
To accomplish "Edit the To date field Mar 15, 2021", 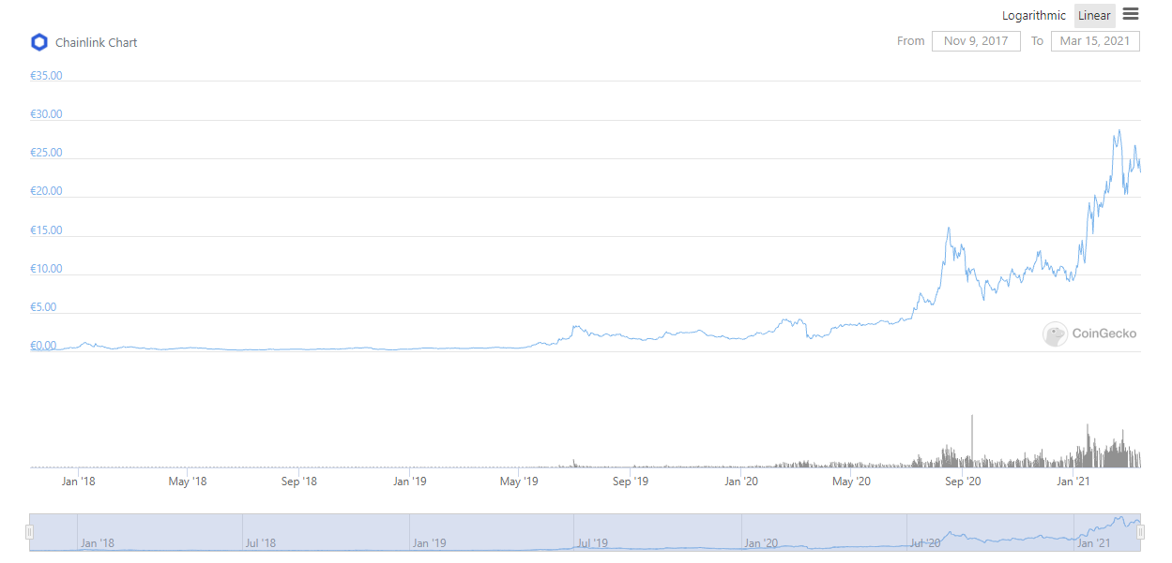I will coord(1095,41).
